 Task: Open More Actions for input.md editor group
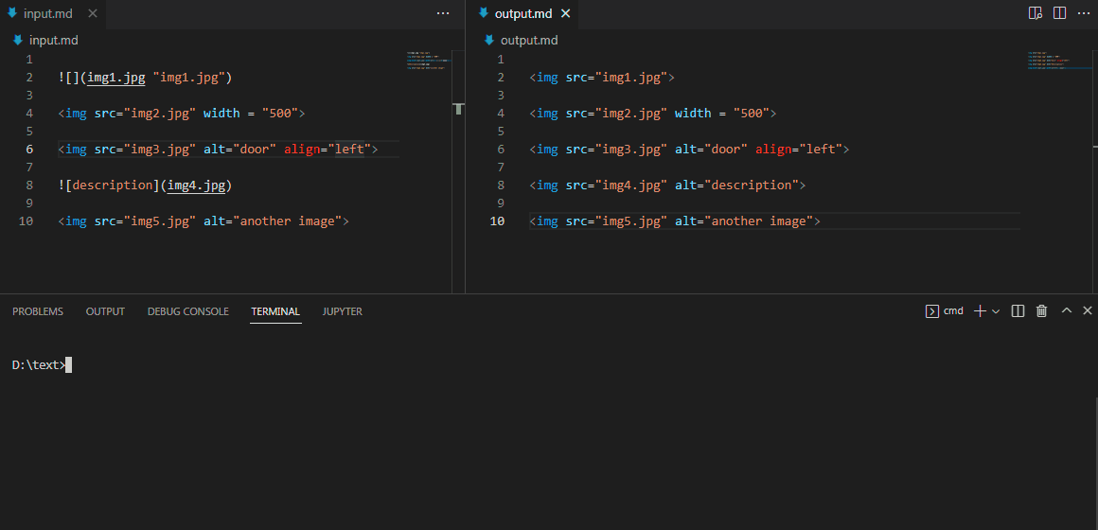pos(443,13)
